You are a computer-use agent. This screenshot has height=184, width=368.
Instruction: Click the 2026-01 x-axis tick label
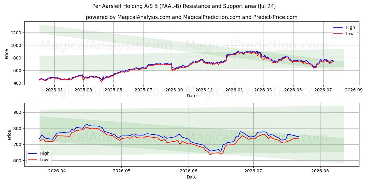point(234,90)
